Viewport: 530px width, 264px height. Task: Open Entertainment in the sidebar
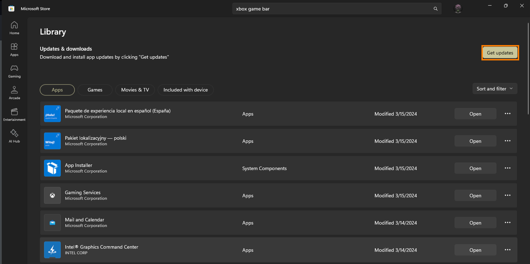point(14,115)
